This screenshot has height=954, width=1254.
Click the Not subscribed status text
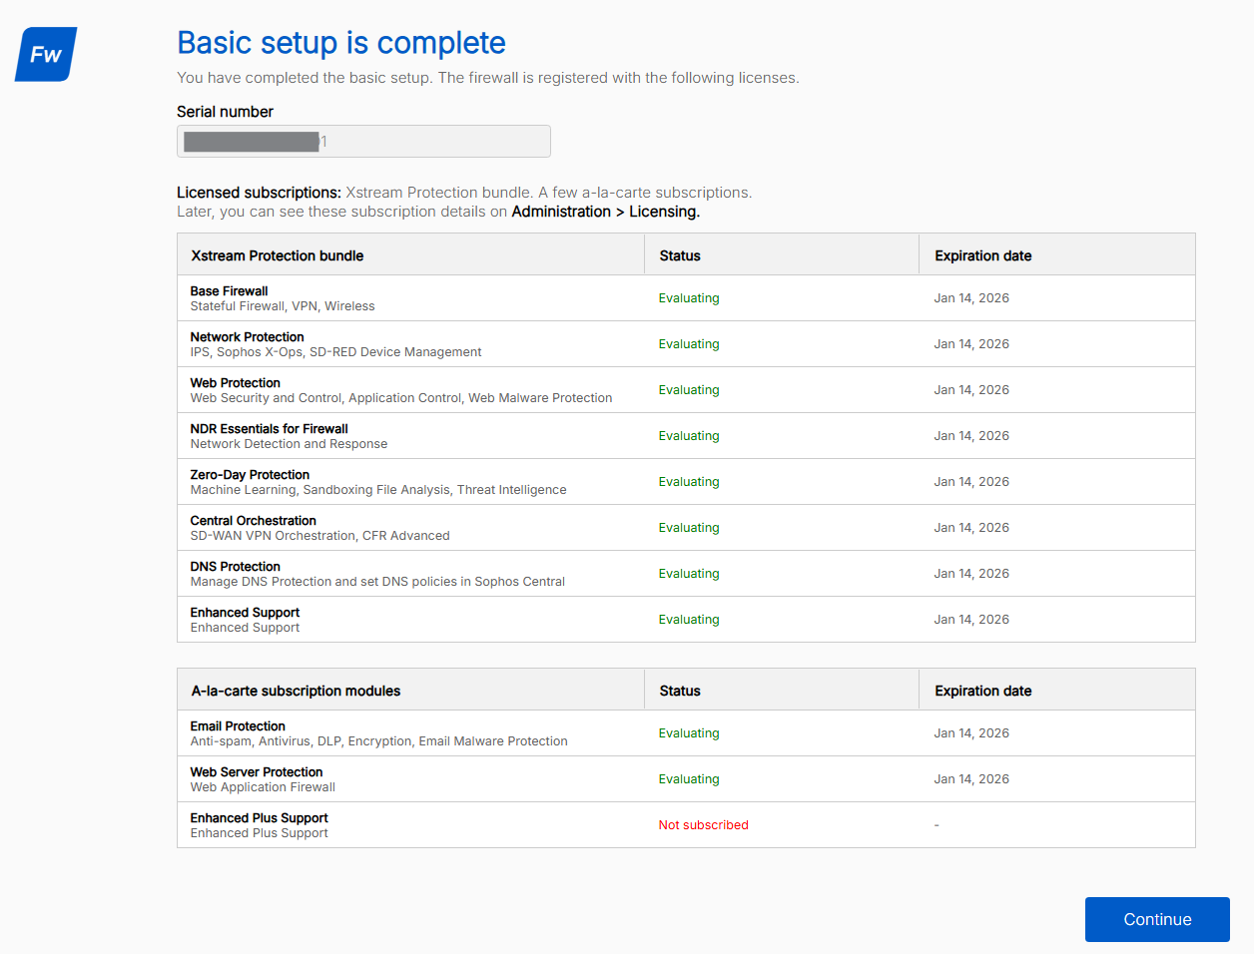click(703, 824)
